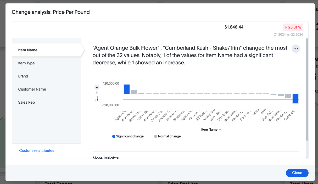Open the Customer Name attribute

pyautogui.click(x=32, y=89)
